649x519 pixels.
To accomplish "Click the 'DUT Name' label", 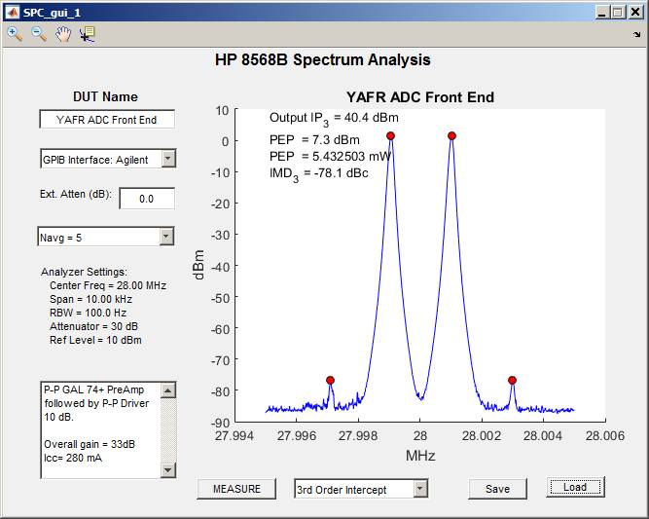I will pos(105,96).
